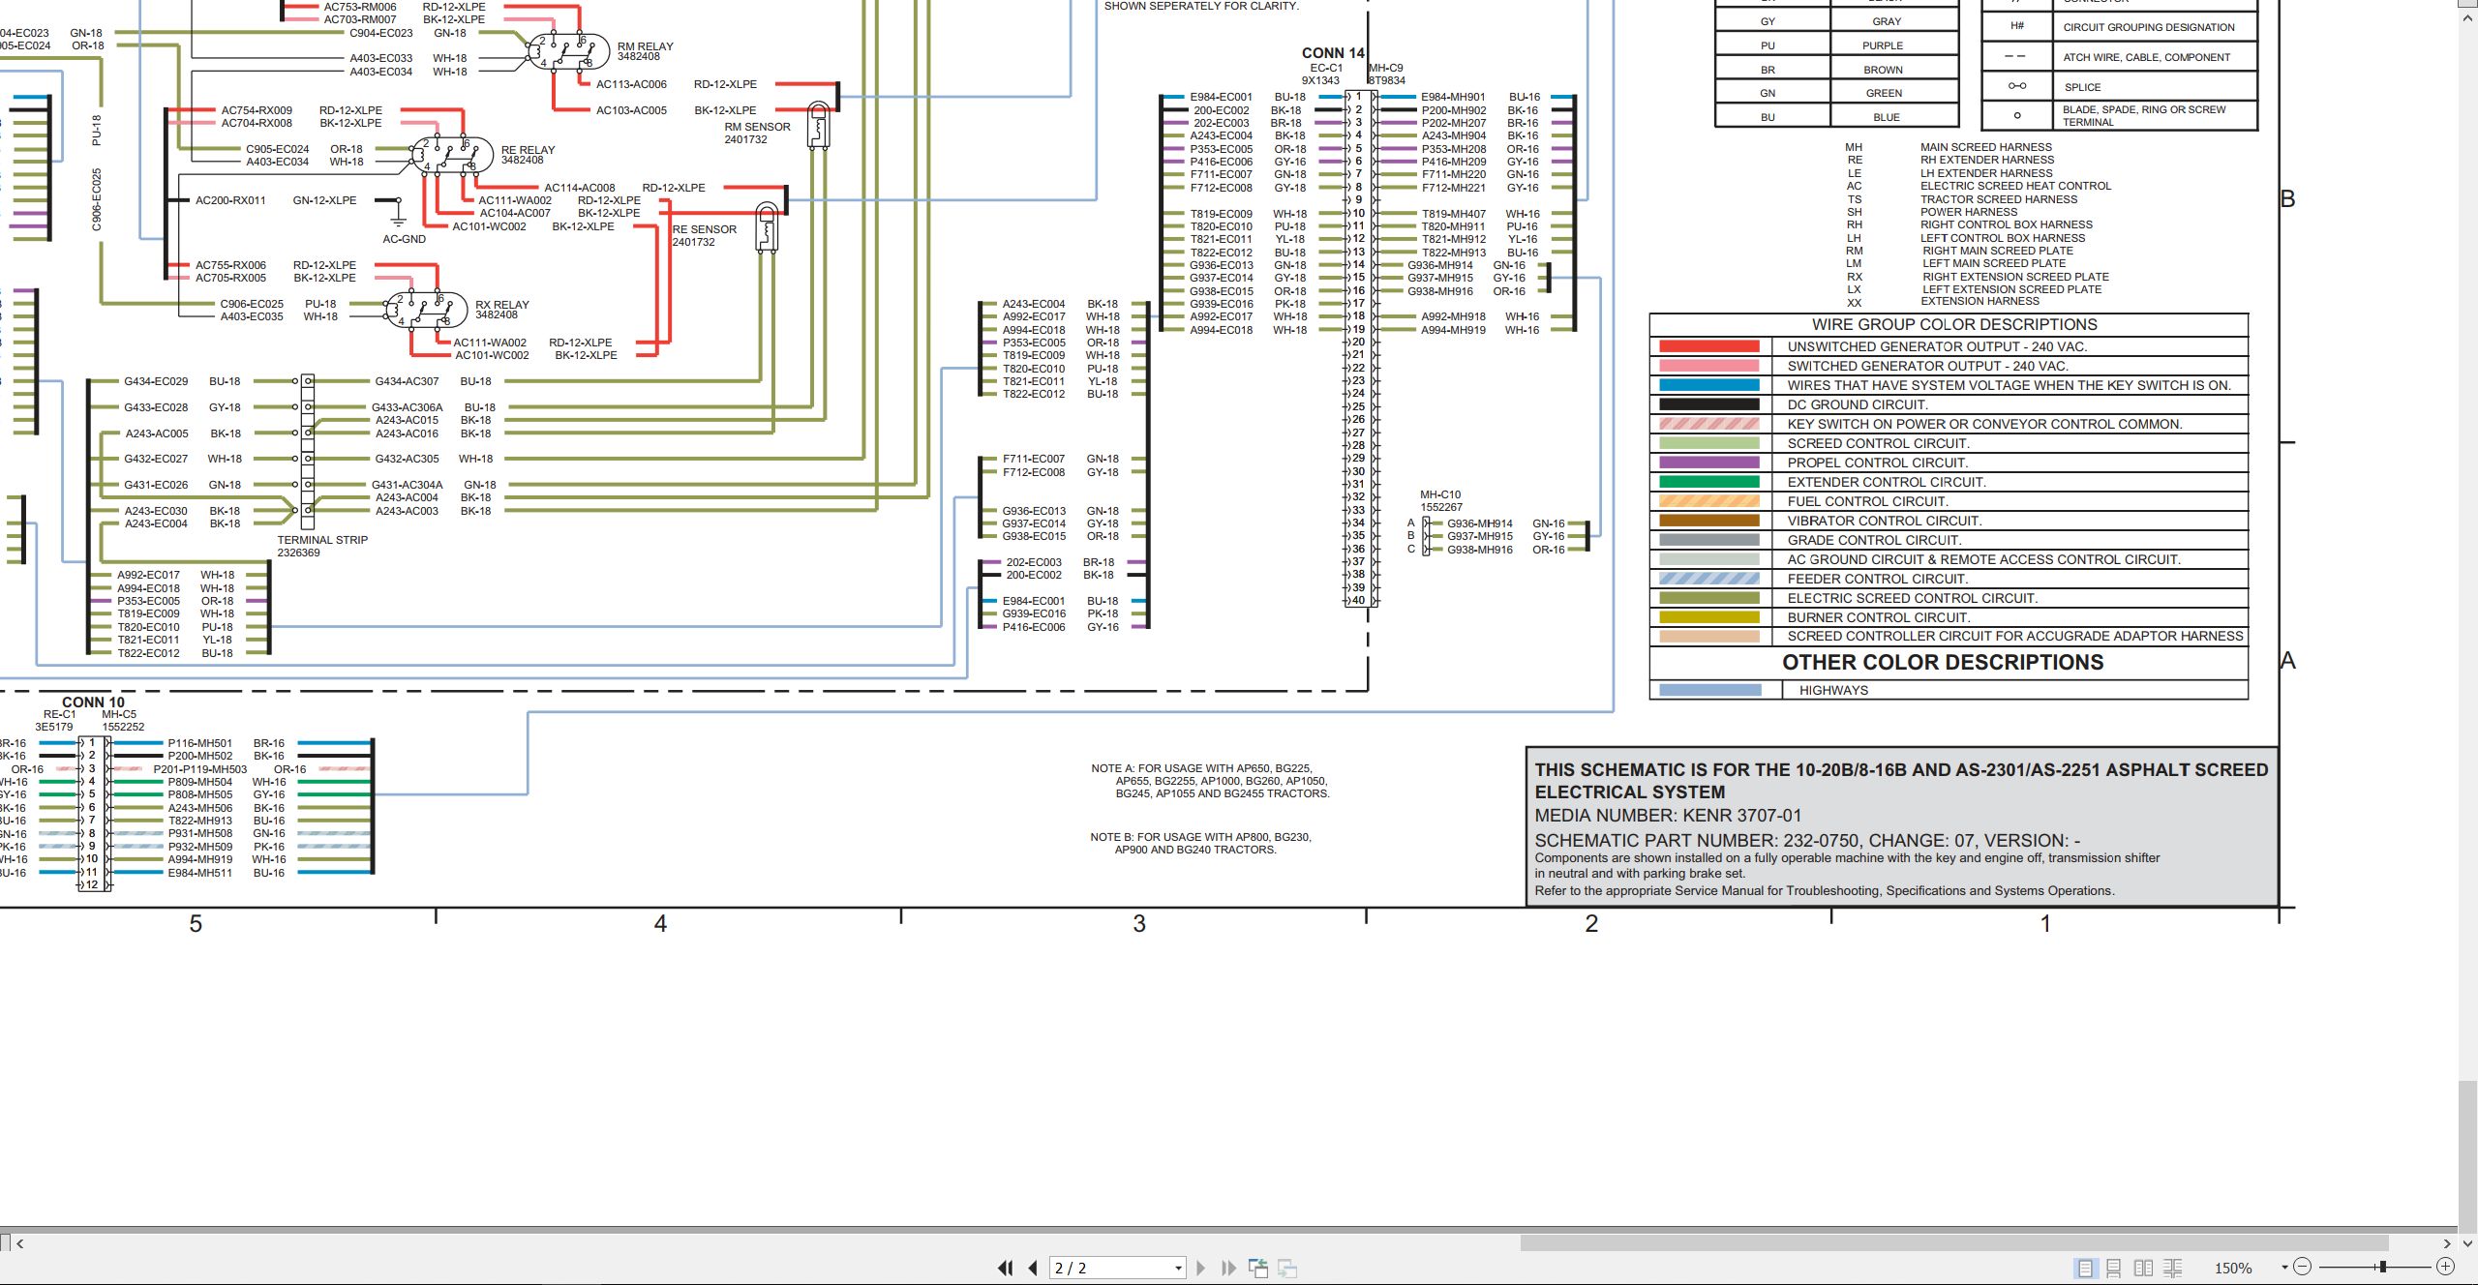Click the 'E984-MH511' wire label
The height and width of the screenshot is (1285, 2478).
click(x=199, y=873)
